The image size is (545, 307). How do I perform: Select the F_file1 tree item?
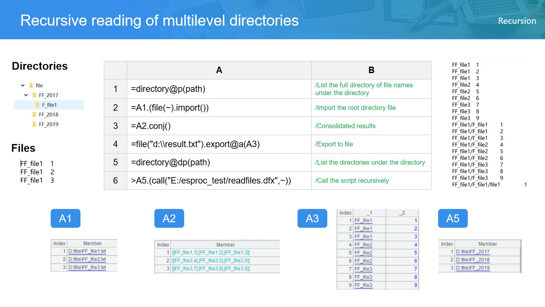49,105
